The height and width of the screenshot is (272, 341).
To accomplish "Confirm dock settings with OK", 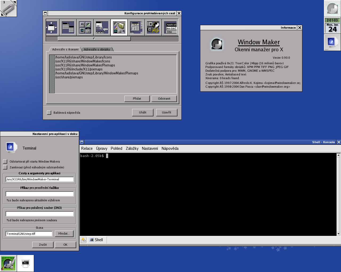I will 65,245.
